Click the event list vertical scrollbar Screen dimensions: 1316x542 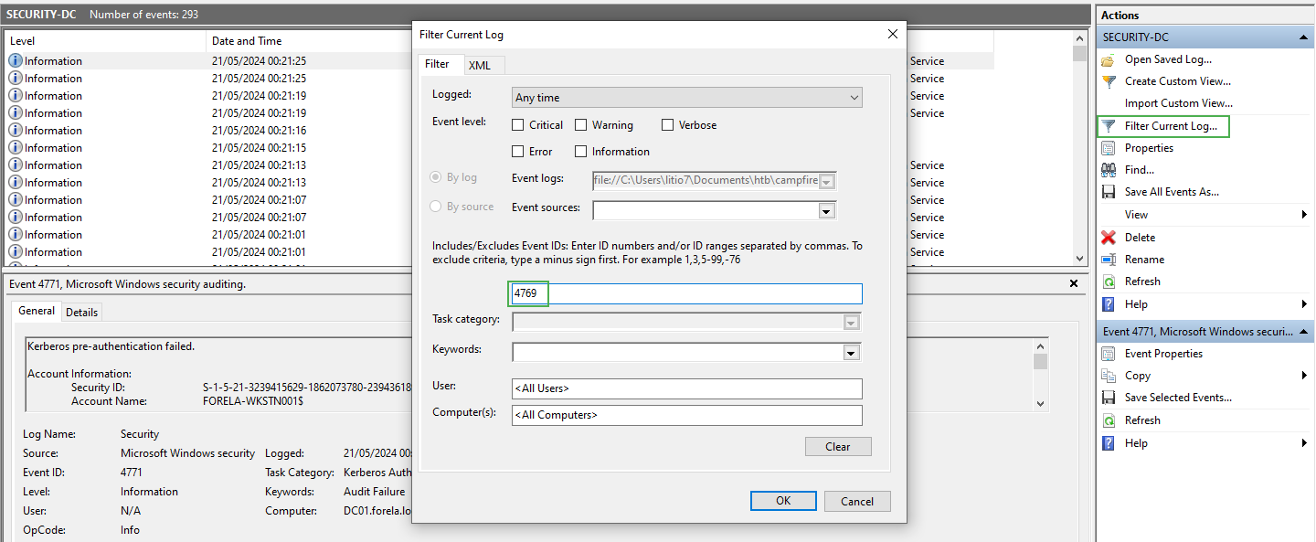[1079, 150]
